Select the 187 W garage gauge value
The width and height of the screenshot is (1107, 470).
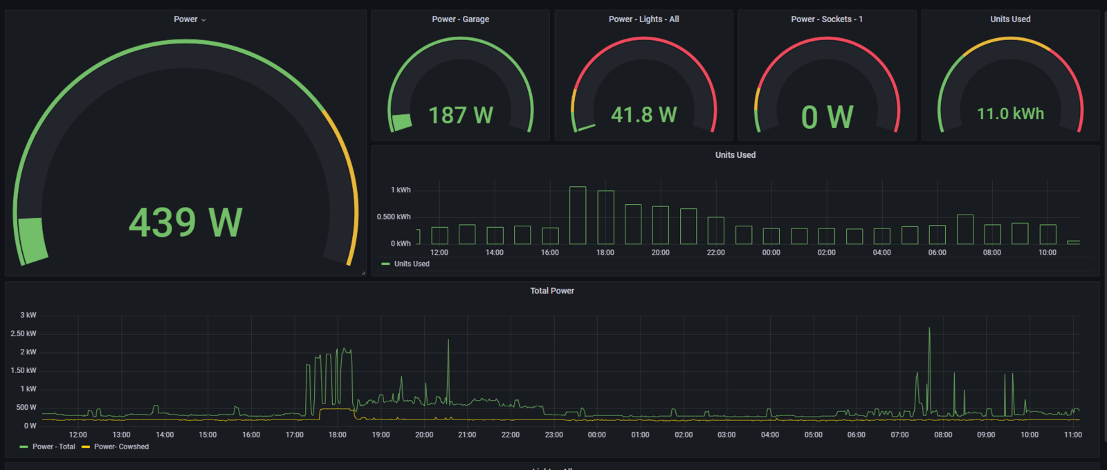click(460, 115)
